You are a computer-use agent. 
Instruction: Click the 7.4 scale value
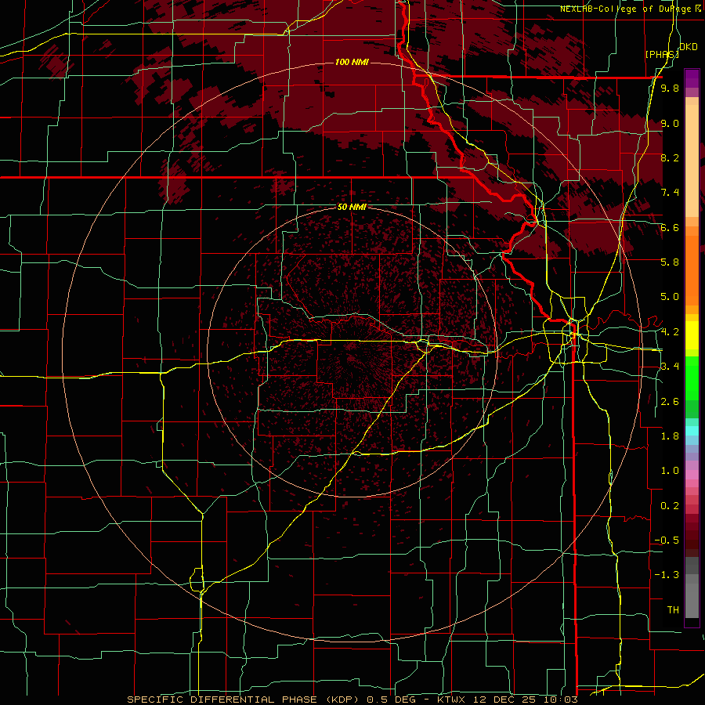click(670, 193)
